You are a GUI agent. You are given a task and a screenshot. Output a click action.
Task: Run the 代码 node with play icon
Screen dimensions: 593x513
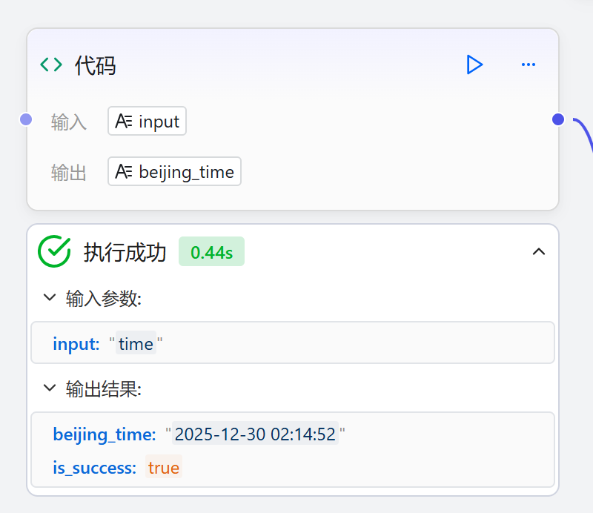(474, 64)
